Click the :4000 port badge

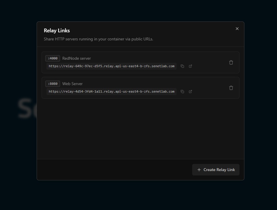tap(53, 58)
